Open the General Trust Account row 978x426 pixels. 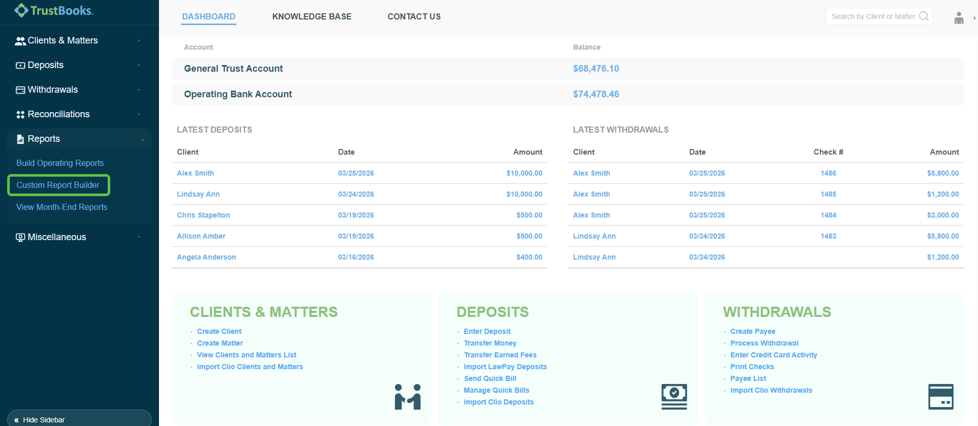[x=568, y=69]
